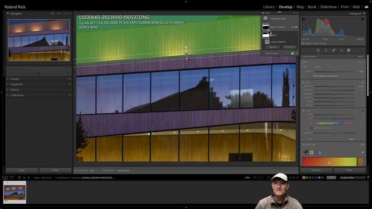Select the Masking tool circle icon
Screen dimensions: 372x209
(349, 51)
